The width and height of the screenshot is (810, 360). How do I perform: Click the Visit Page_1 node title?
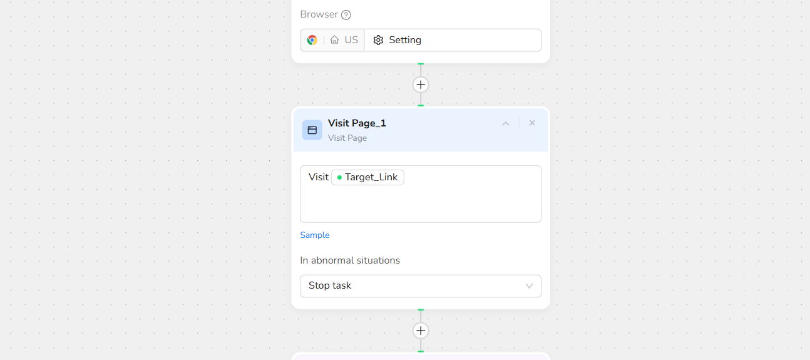click(357, 123)
